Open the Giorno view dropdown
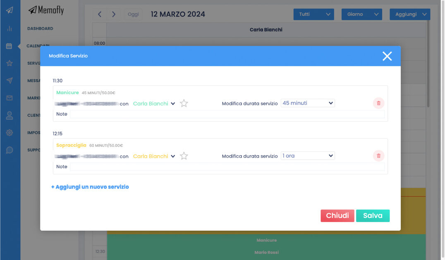The image size is (445, 260). [x=361, y=14]
